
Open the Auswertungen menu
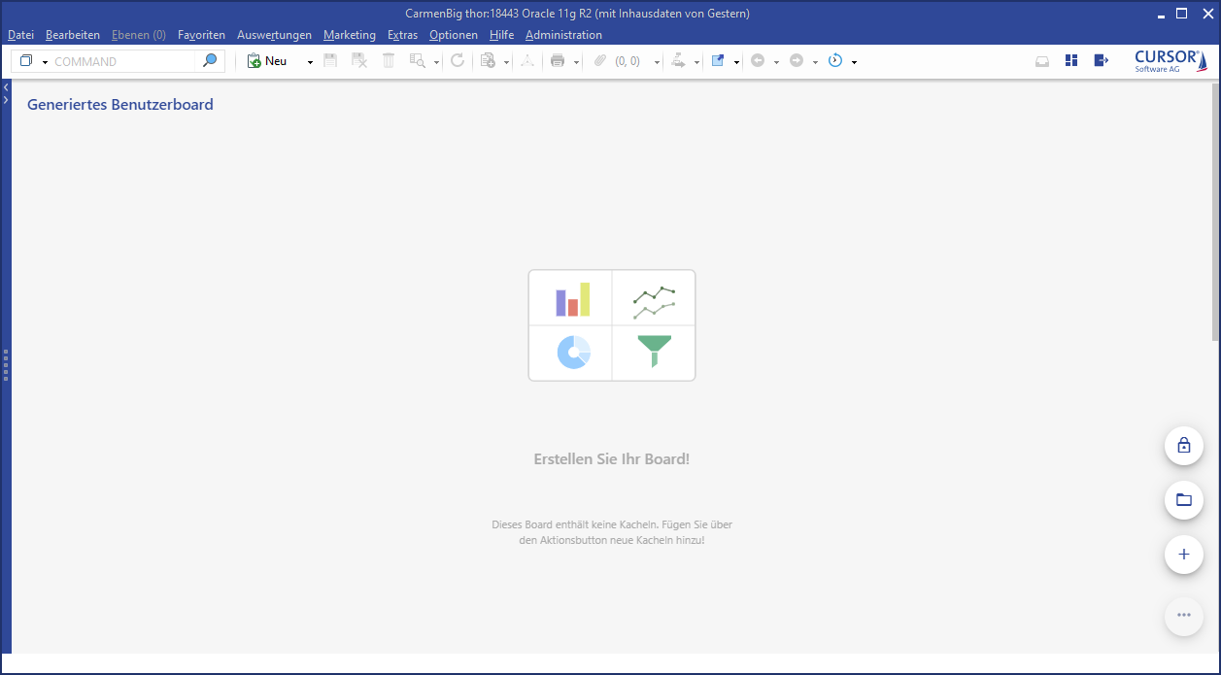[x=274, y=35]
